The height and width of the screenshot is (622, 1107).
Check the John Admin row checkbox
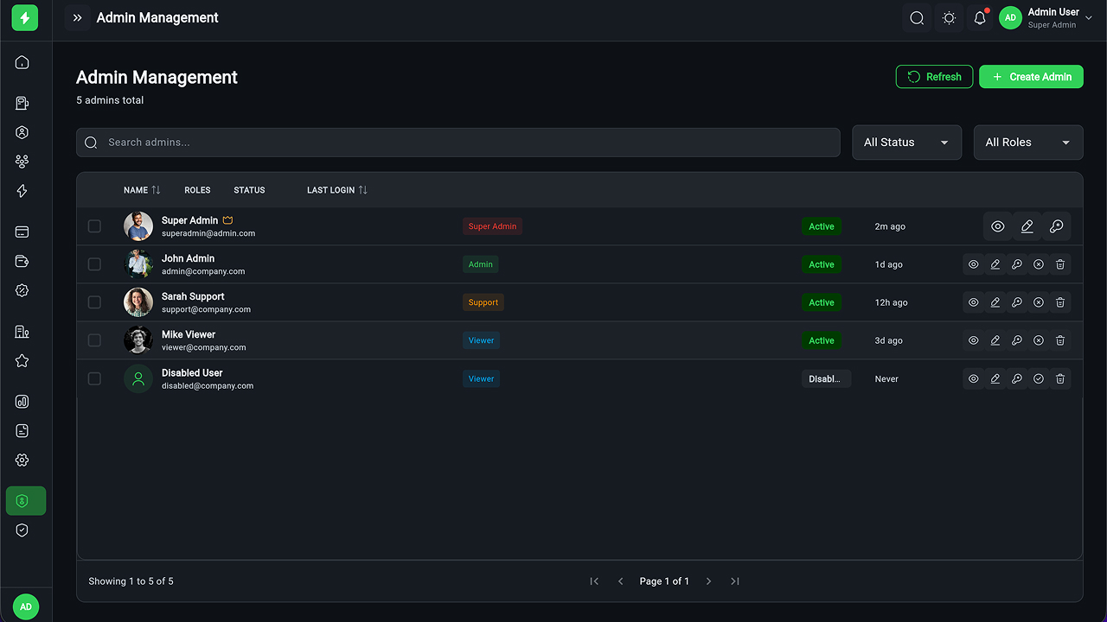pyautogui.click(x=94, y=264)
